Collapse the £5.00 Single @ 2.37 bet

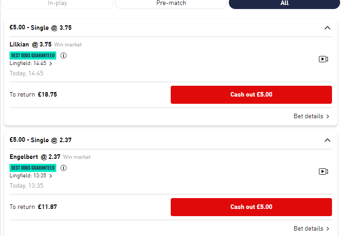coord(327,140)
